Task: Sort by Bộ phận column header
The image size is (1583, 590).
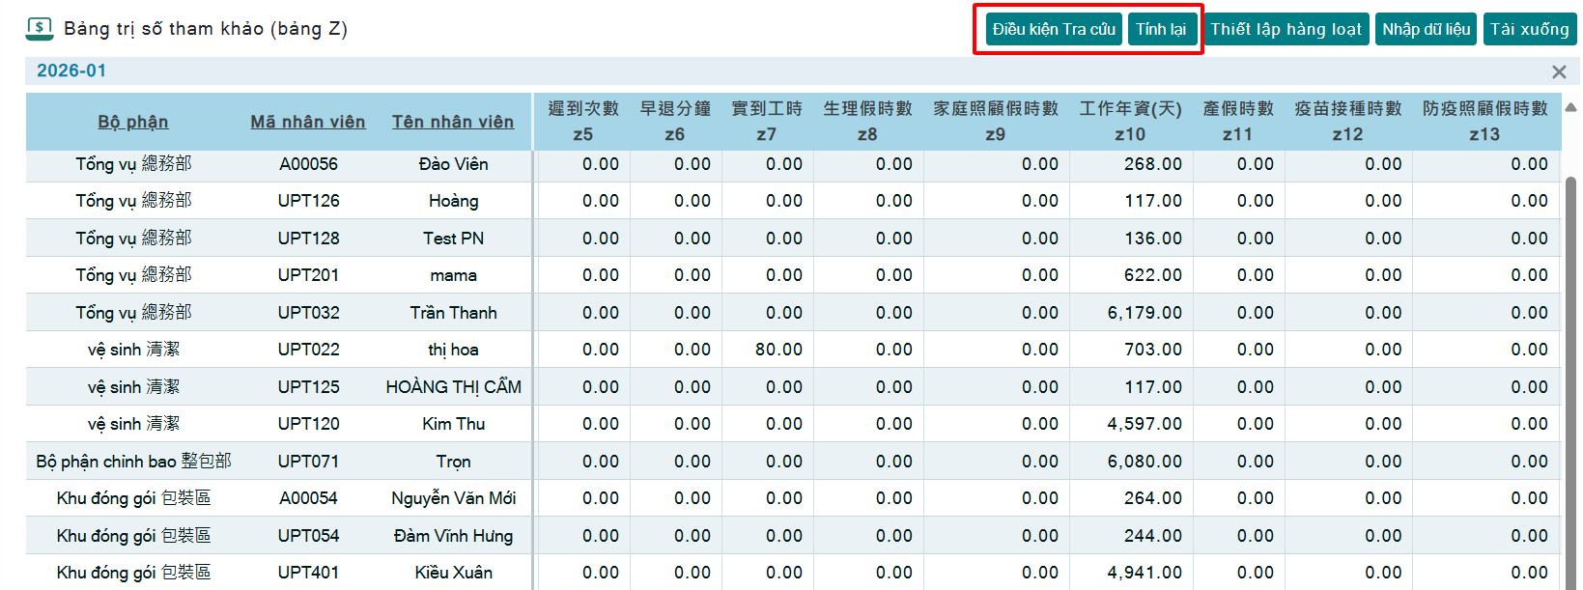Action: pyautogui.click(x=133, y=122)
